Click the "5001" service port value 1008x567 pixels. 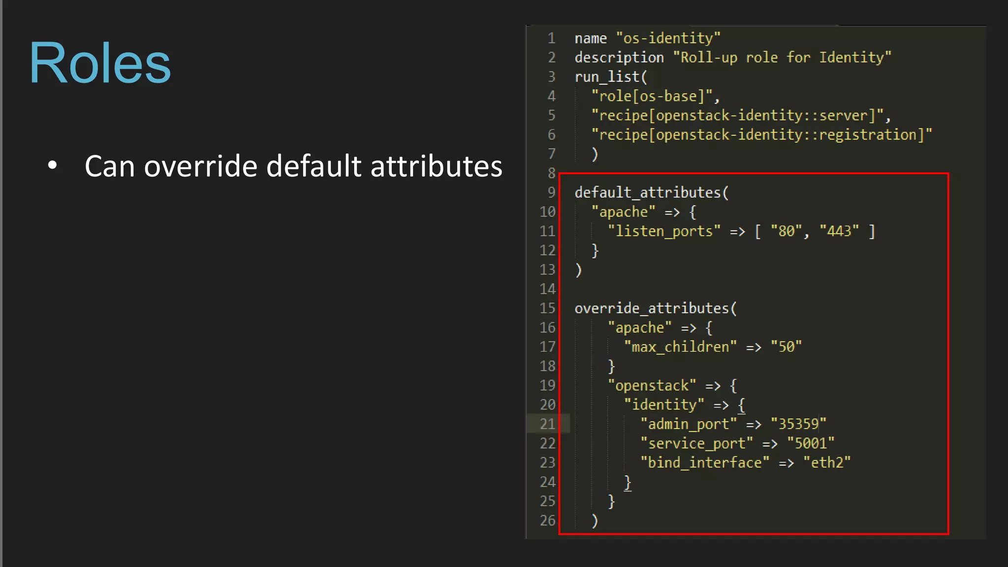tap(811, 443)
